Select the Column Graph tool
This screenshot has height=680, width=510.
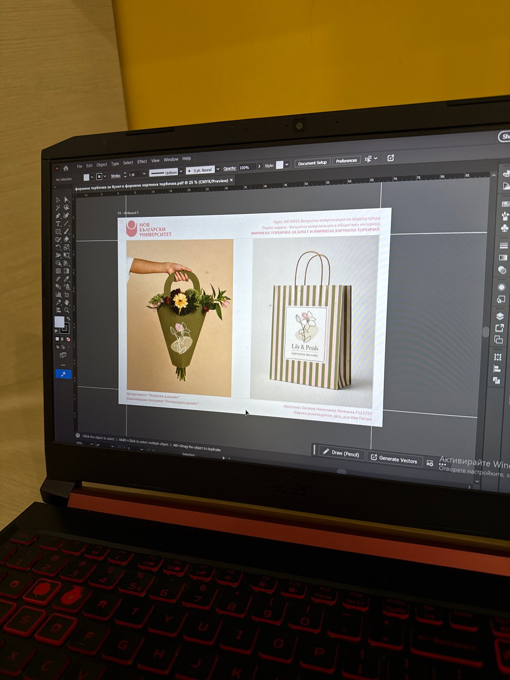(58, 295)
